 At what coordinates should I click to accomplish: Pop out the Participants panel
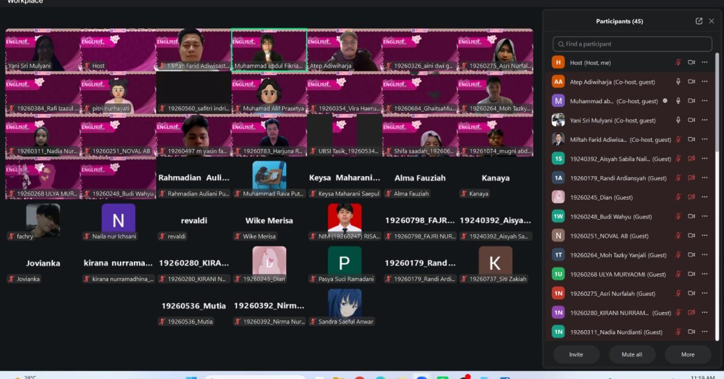click(699, 21)
